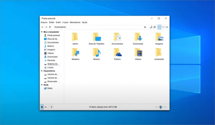Image resolution: width=215 pixels, height=125 pixels.
Task: Open the search magnifier in toolbar
Action: point(155,27)
